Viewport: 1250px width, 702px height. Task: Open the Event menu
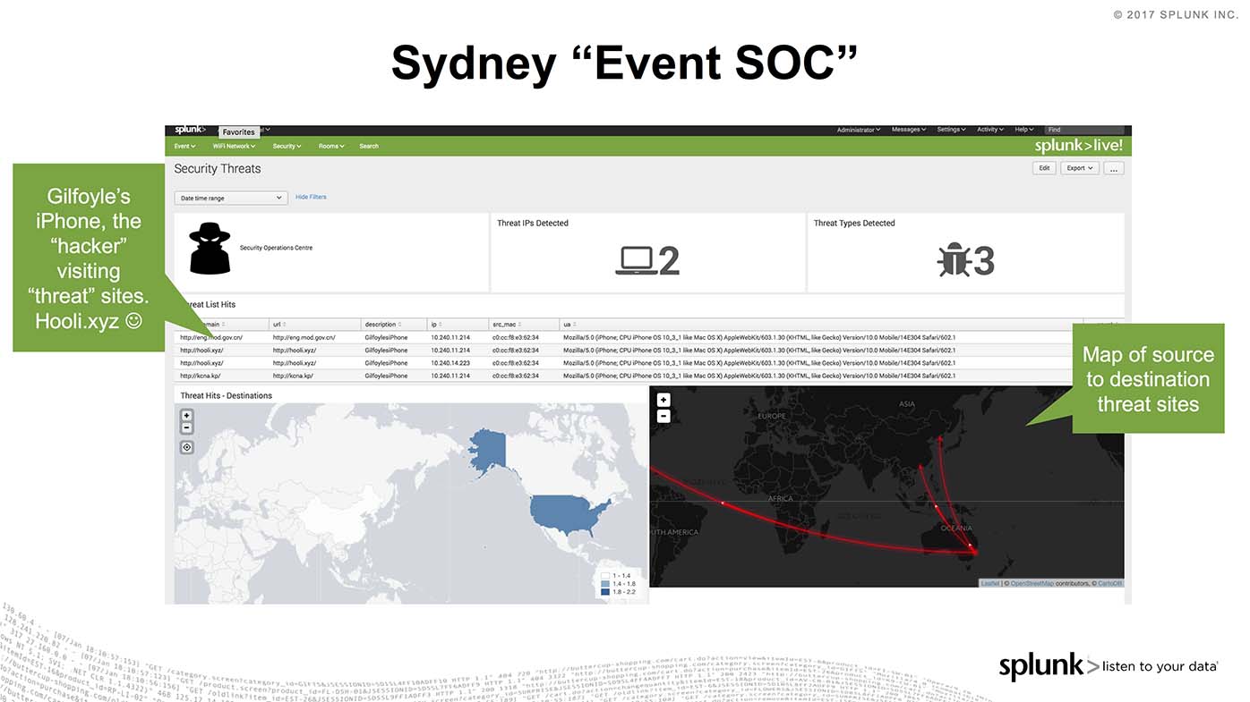point(184,146)
